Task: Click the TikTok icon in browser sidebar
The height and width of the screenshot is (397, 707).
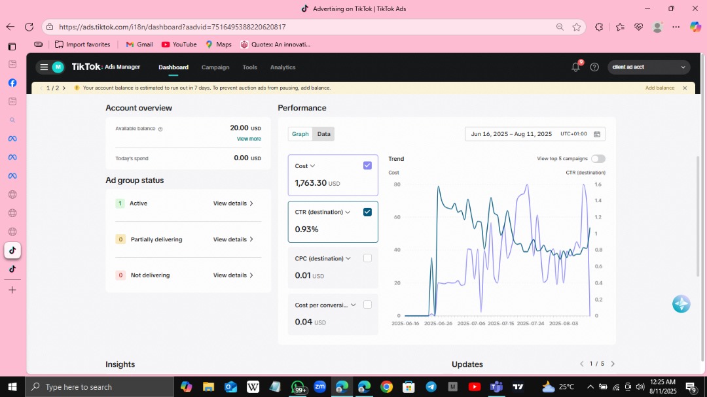Action: (x=12, y=250)
